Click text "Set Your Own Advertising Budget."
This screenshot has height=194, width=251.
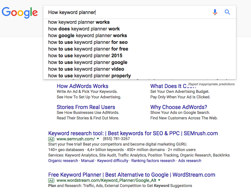point(180,92)
